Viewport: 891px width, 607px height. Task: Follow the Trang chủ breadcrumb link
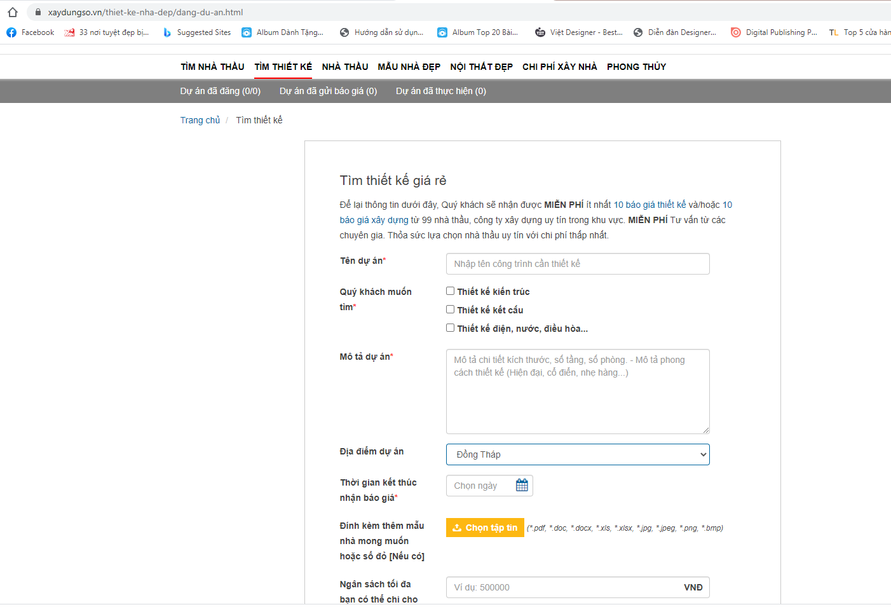coord(200,120)
